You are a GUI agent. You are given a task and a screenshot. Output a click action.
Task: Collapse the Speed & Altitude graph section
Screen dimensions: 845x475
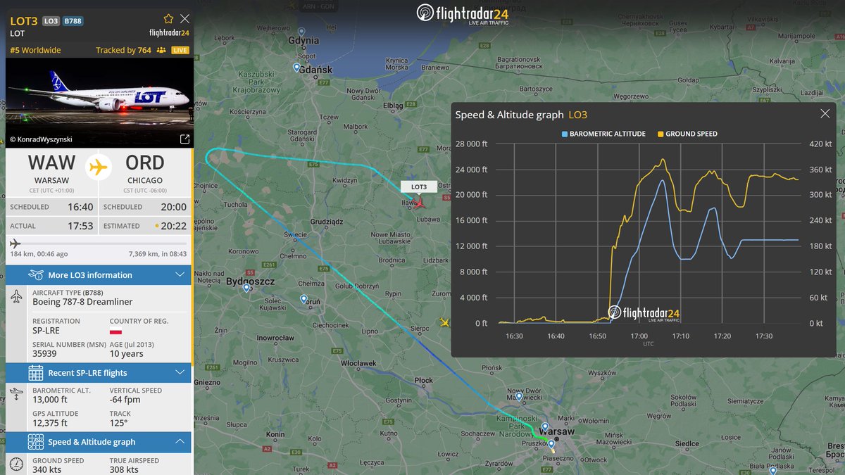click(98, 442)
